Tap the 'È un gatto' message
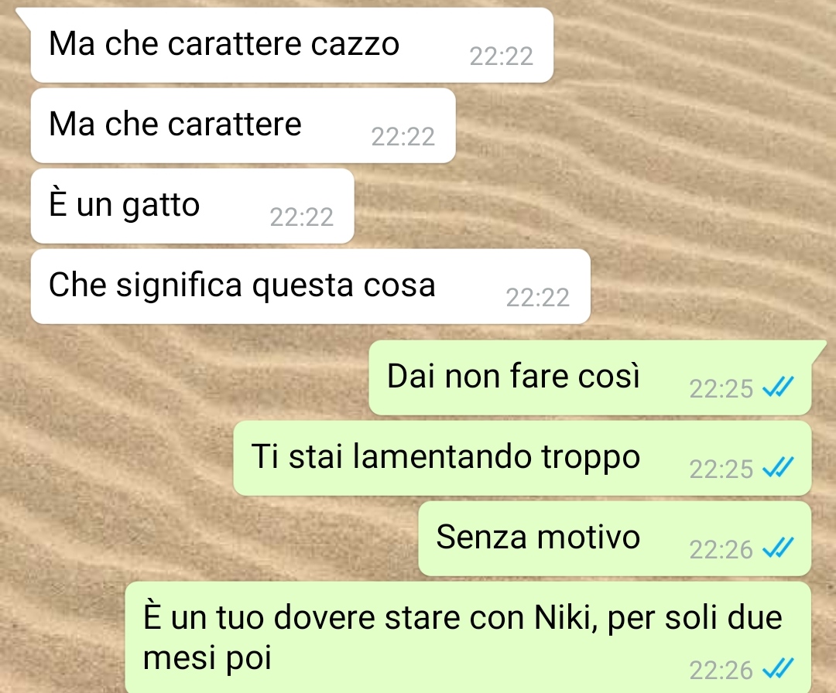Screen dimensions: 836x693 click(x=193, y=207)
